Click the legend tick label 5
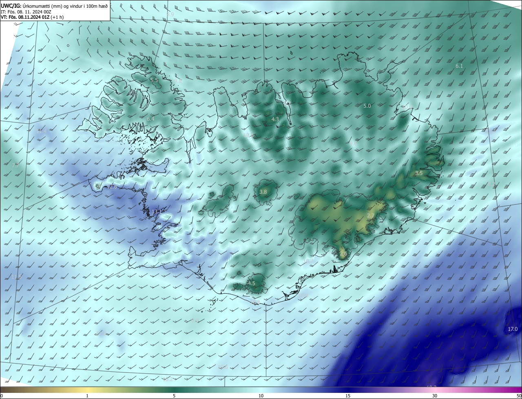 (174, 396)
